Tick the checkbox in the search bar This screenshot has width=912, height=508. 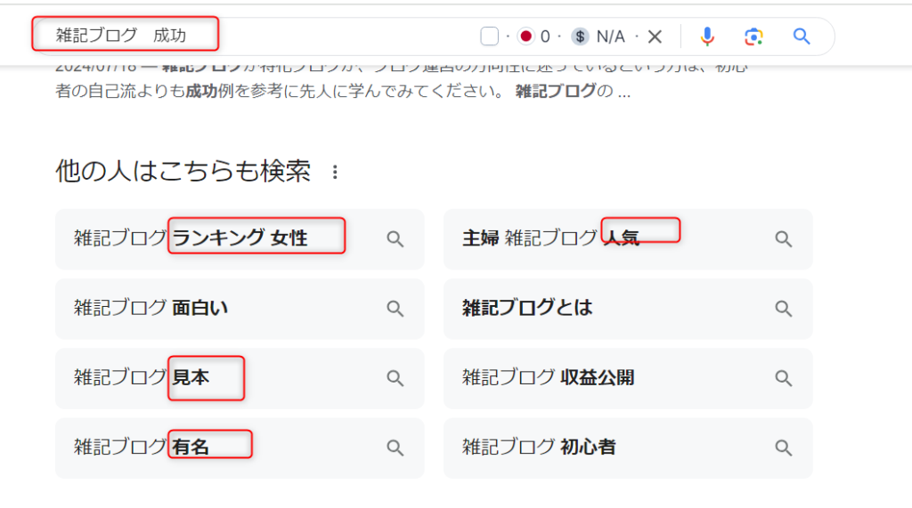tap(489, 36)
